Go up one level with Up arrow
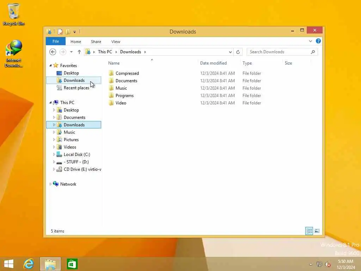Viewport: 361px width, 271px height. coord(79,52)
